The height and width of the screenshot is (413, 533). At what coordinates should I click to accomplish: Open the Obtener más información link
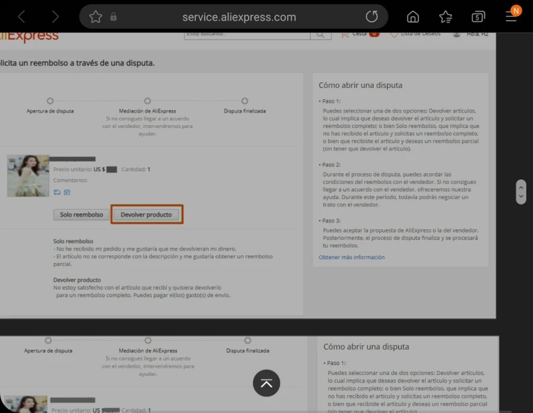[x=352, y=257]
